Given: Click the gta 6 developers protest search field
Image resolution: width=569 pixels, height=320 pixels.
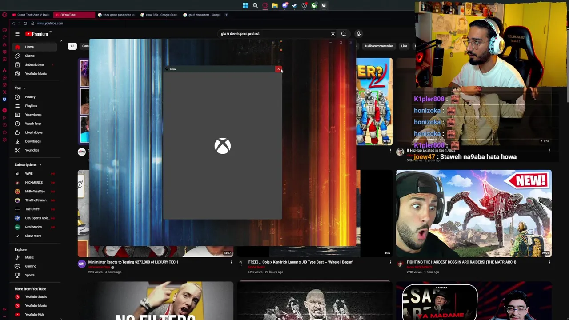Looking at the screenshot, I should click(x=273, y=34).
